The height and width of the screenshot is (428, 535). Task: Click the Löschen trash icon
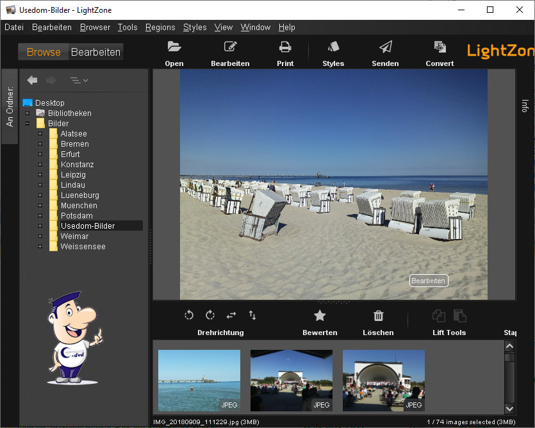378,315
